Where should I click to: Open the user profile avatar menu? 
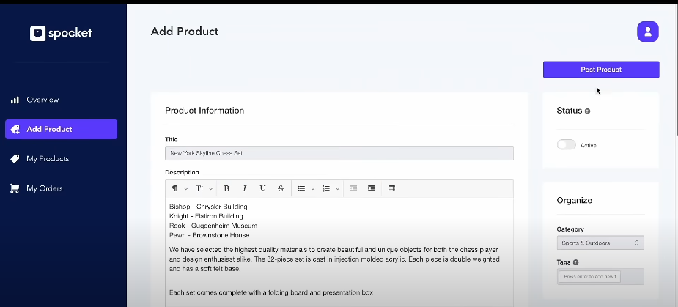tap(647, 32)
